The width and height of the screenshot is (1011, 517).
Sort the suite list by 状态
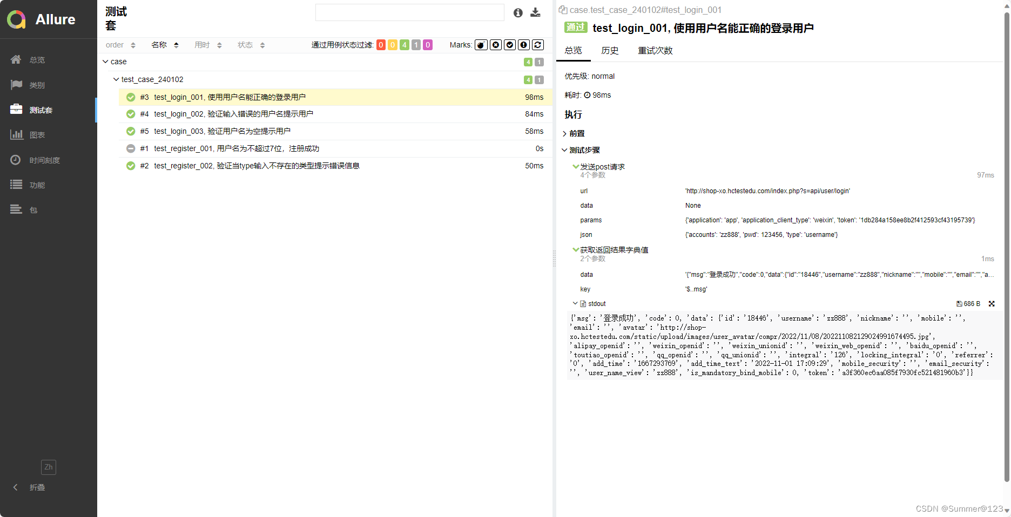click(251, 45)
